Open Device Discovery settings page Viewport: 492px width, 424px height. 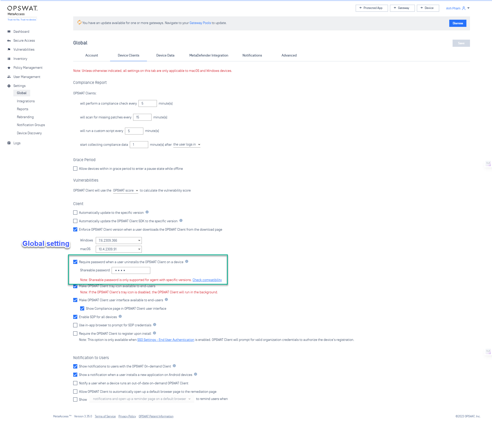point(29,133)
